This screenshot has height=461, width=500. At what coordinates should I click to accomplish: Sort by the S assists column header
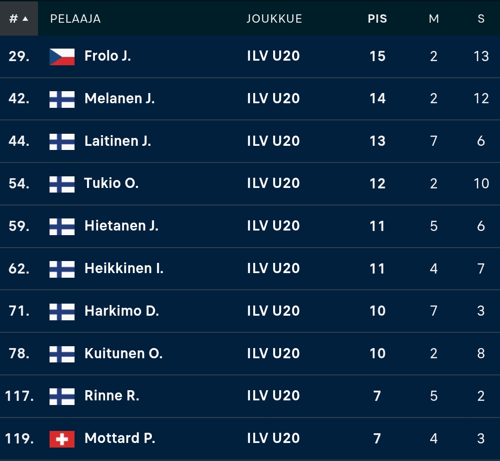(x=481, y=19)
